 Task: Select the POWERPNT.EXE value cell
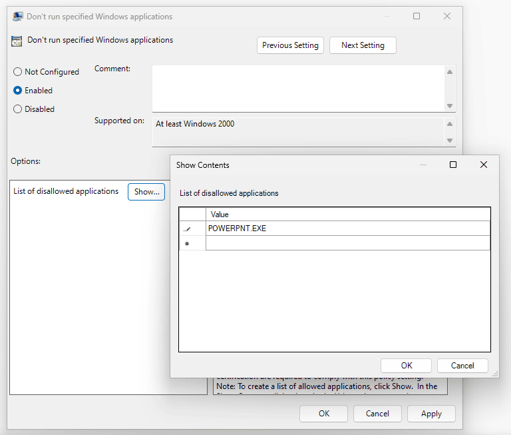347,228
